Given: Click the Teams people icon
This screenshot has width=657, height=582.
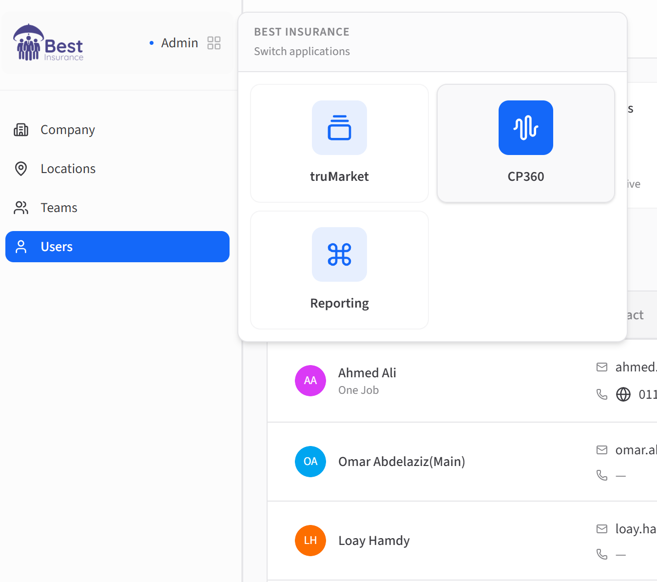Looking at the screenshot, I should coord(21,208).
